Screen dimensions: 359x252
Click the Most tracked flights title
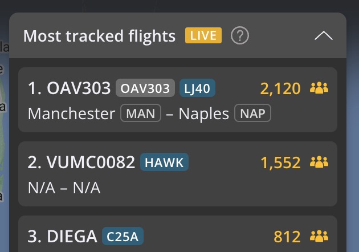(x=99, y=36)
